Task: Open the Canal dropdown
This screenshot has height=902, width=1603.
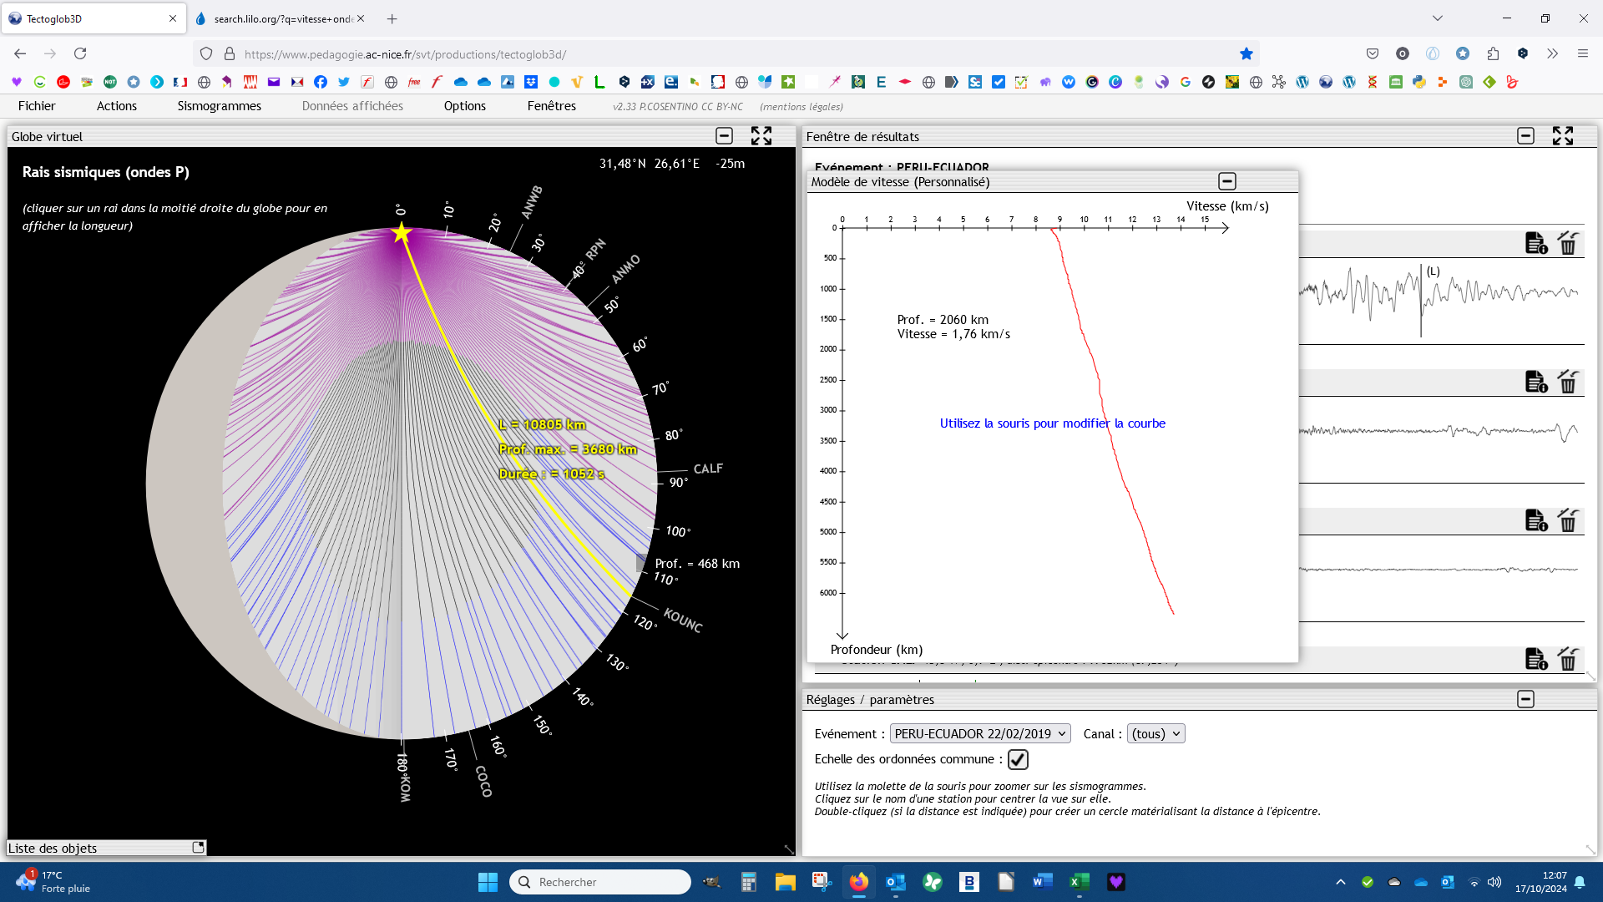Action: [x=1155, y=733]
